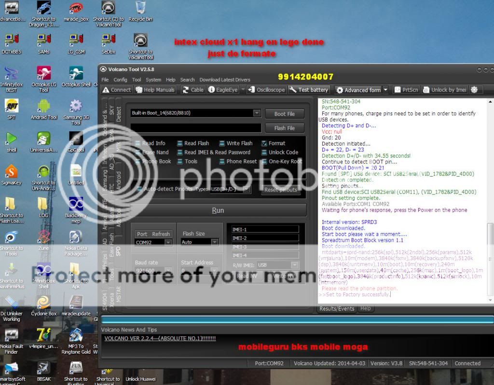Open the Recycle Bin desktop icon
Viewport: 494px width, 385px height.
pyautogui.click(x=140, y=12)
